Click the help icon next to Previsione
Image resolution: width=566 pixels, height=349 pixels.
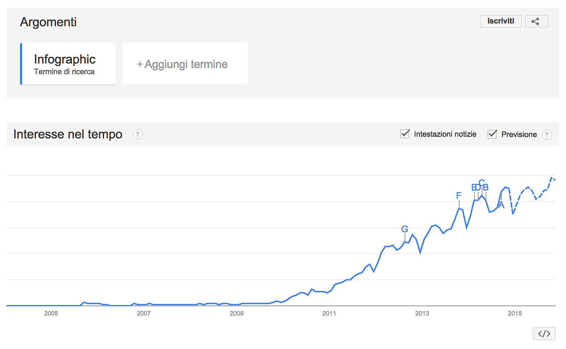[547, 134]
